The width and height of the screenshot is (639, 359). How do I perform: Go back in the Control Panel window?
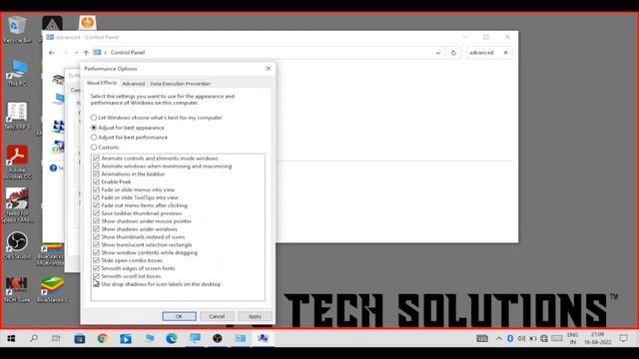point(51,53)
